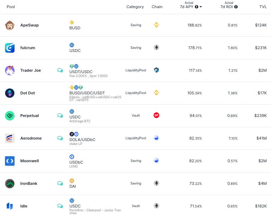Viewport: 271px width, 217px height.
Task: Click the Arbitrage BTC subtitle
Action: point(80,121)
